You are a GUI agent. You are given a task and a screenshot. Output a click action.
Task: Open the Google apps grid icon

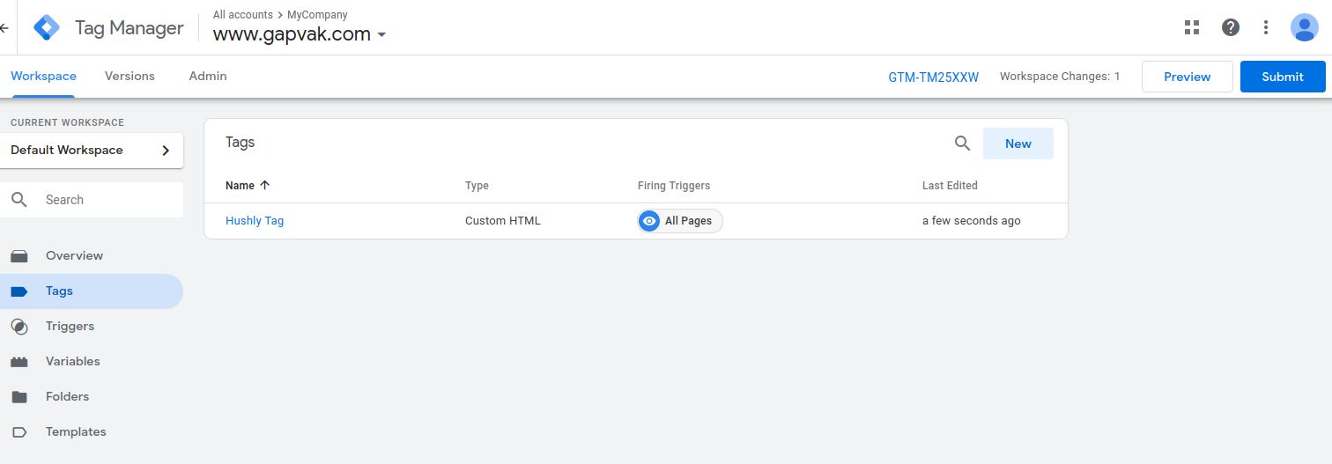(x=1192, y=27)
